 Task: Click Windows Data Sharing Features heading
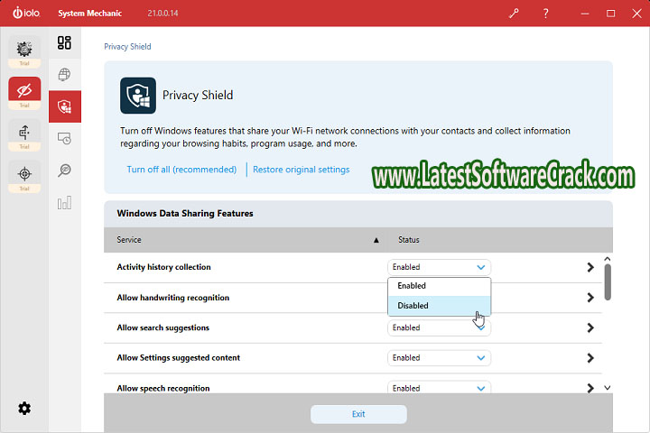coord(185,214)
